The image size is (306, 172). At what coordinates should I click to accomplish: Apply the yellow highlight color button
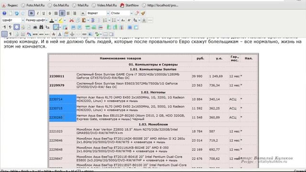[61, 20]
